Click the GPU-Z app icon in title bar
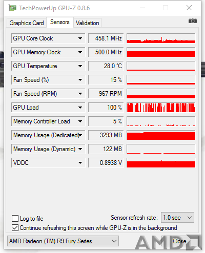This screenshot has width=205, height=253. point(12,8)
